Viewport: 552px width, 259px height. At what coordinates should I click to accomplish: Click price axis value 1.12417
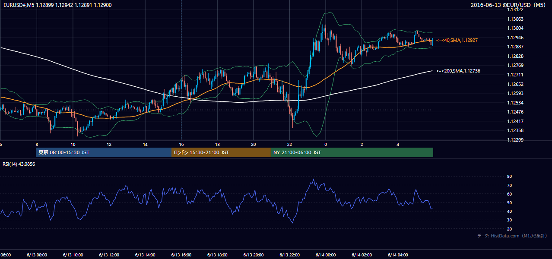(x=516, y=121)
